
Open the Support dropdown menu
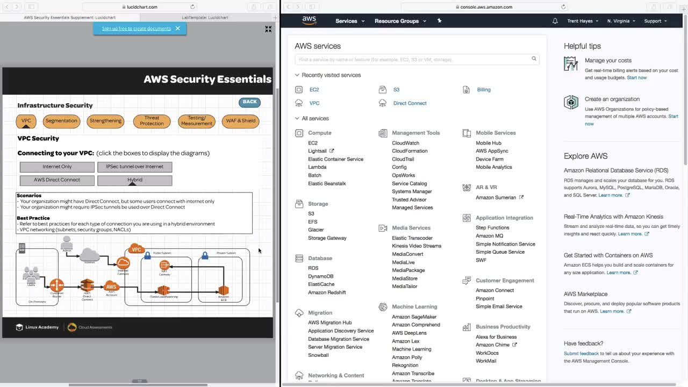click(656, 21)
